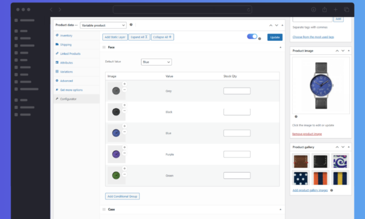Open the Default Value Blue dropdown

[156, 62]
